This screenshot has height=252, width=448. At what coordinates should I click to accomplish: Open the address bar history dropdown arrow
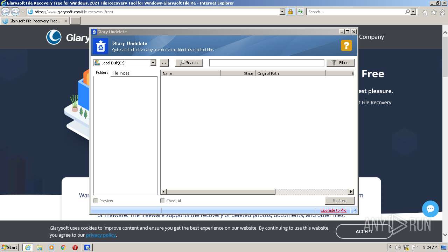tap(282, 12)
